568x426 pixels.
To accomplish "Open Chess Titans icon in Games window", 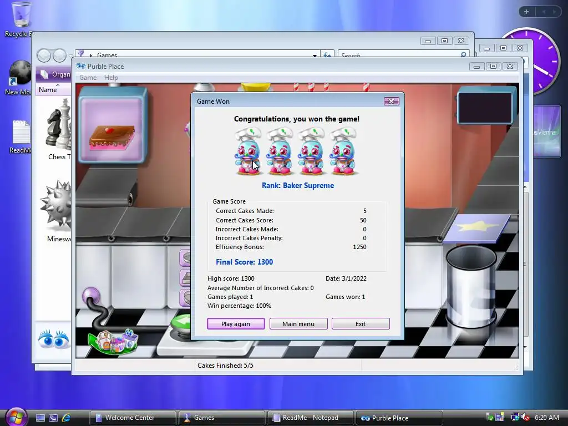I will [x=58, y=130].
